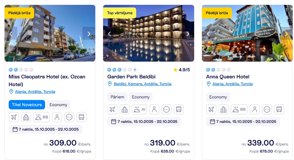This screenshot has height=160, width=294.
Task: Click AI all-inclusive meal icon on Garden Park card
Action: point(139,109)
